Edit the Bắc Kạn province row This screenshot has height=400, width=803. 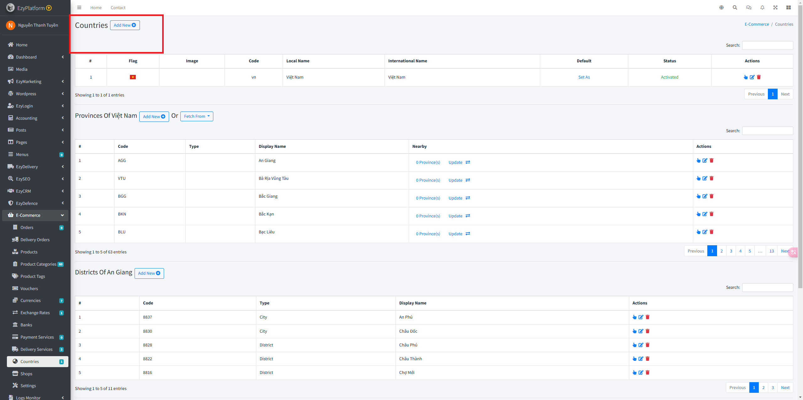705,214
